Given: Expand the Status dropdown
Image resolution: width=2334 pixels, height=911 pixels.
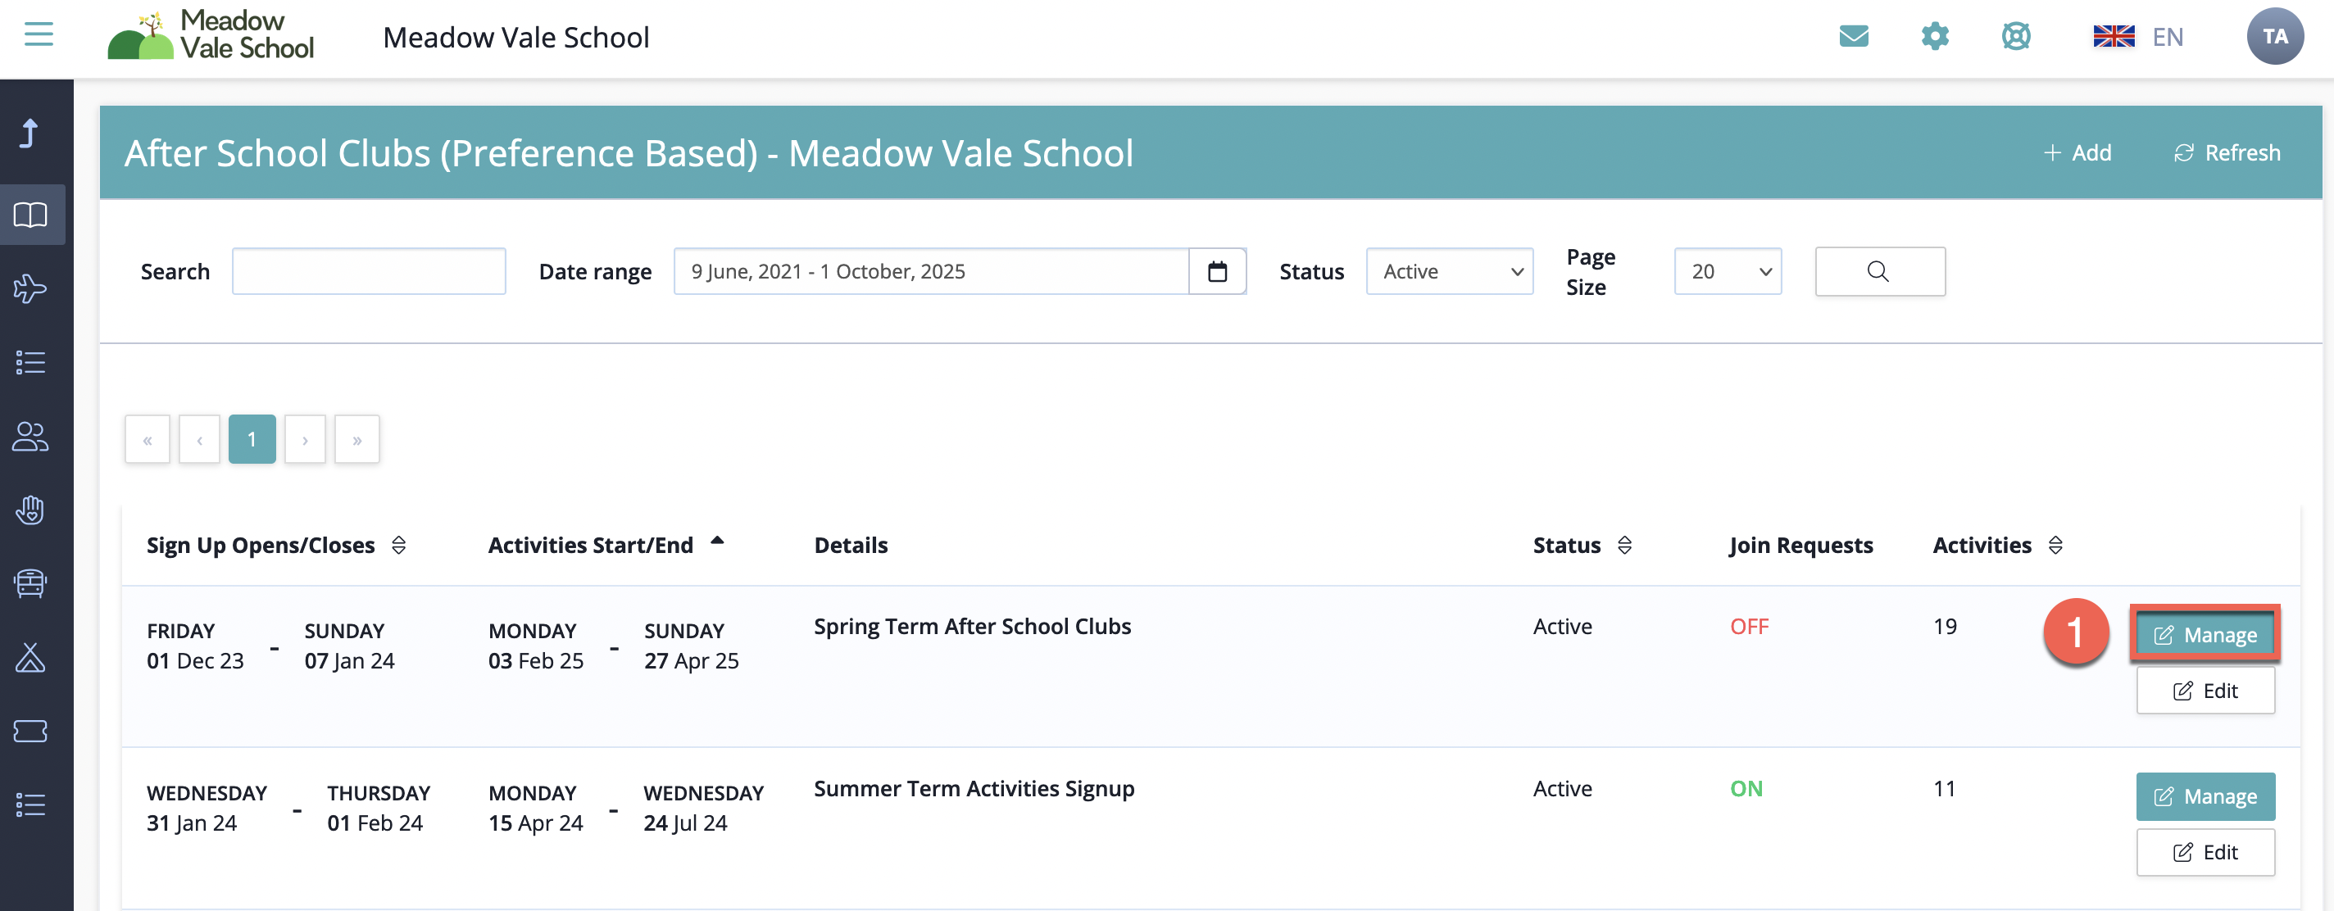Looking at the screenshot, I should pos(1449,271).
